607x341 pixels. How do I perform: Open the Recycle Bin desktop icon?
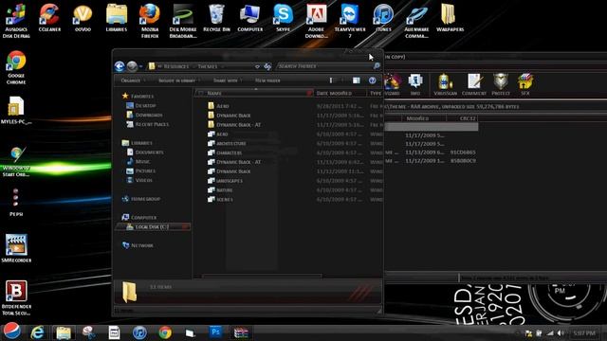[216, 18]
